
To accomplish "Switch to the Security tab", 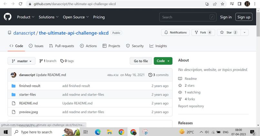I will [135, 46].
